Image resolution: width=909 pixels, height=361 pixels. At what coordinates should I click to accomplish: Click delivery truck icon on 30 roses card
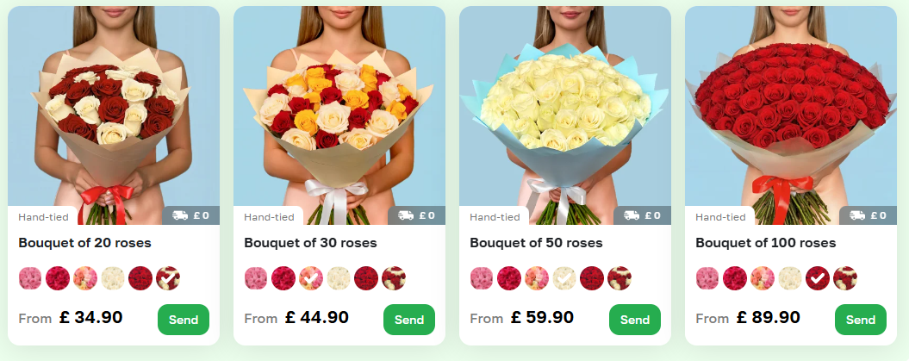pyautogui.click(x=406, y=215)
